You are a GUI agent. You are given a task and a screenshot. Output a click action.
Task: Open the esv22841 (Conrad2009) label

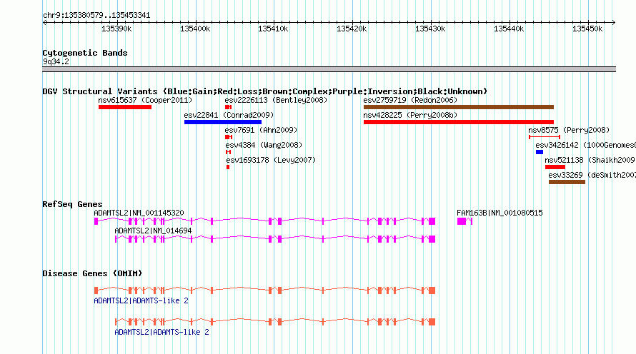tap(229, 115)
